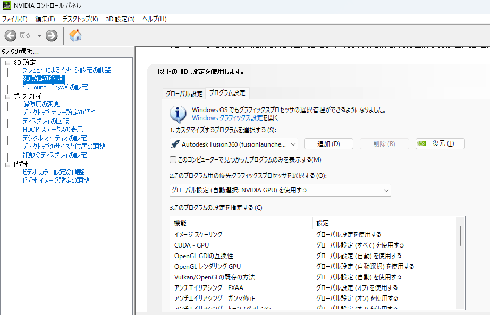Open the preferred graphics processor dropdown
This screenshot has height=315, width=490.
[x=280, y=190]
